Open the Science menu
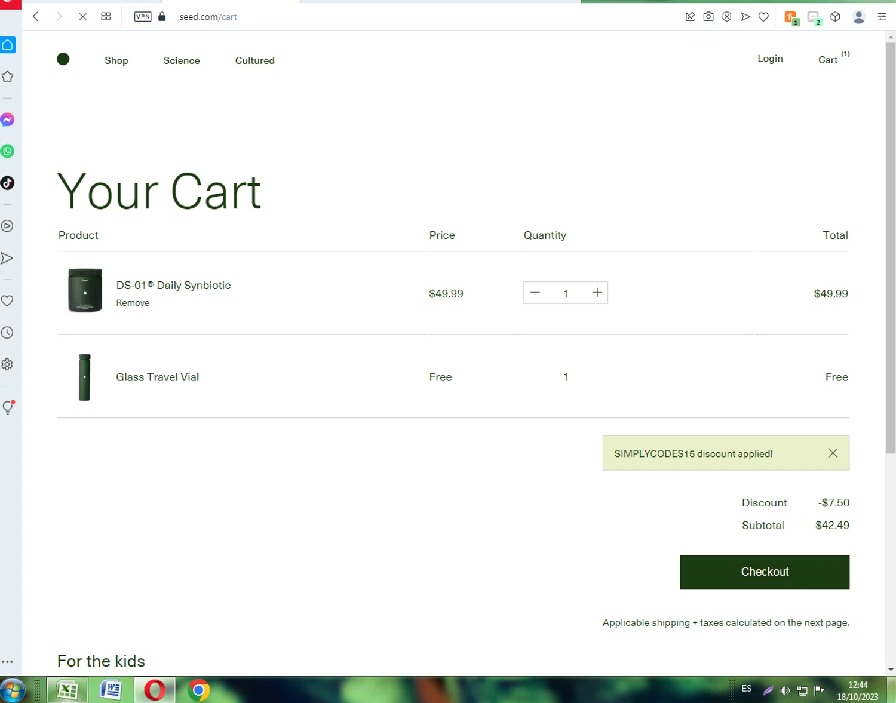 click(x=182, y=60)
